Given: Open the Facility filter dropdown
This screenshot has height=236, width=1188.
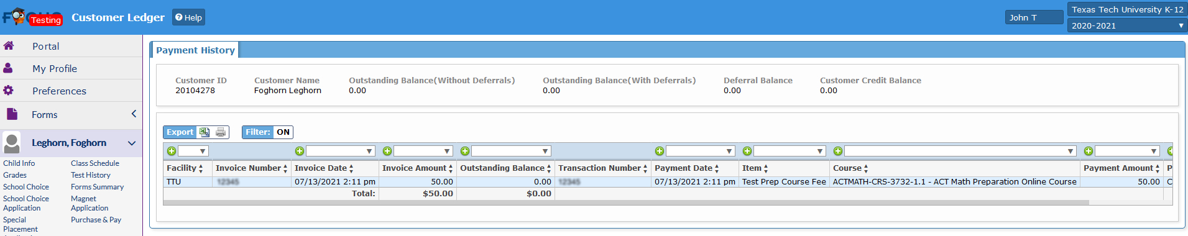Looking at the screenshot, I should tap(193, 151).
